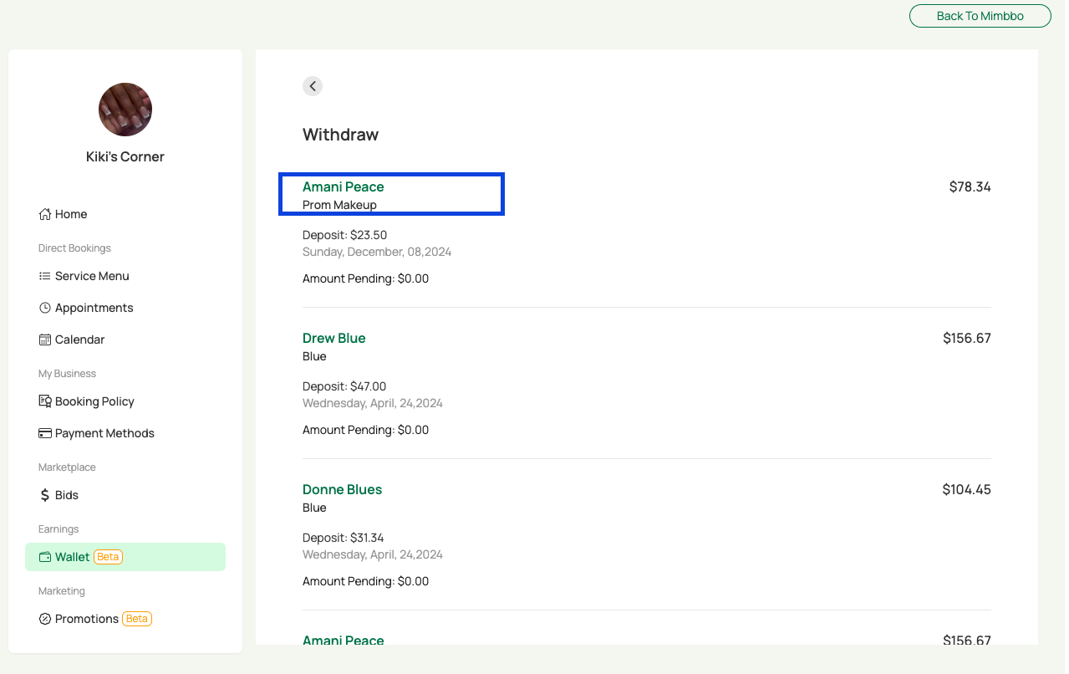
Task: Open the Calendar page
Action: click(x=125, y=340)
